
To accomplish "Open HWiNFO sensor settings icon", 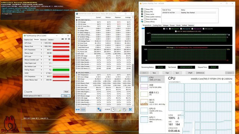I will (x=124, y=109).
